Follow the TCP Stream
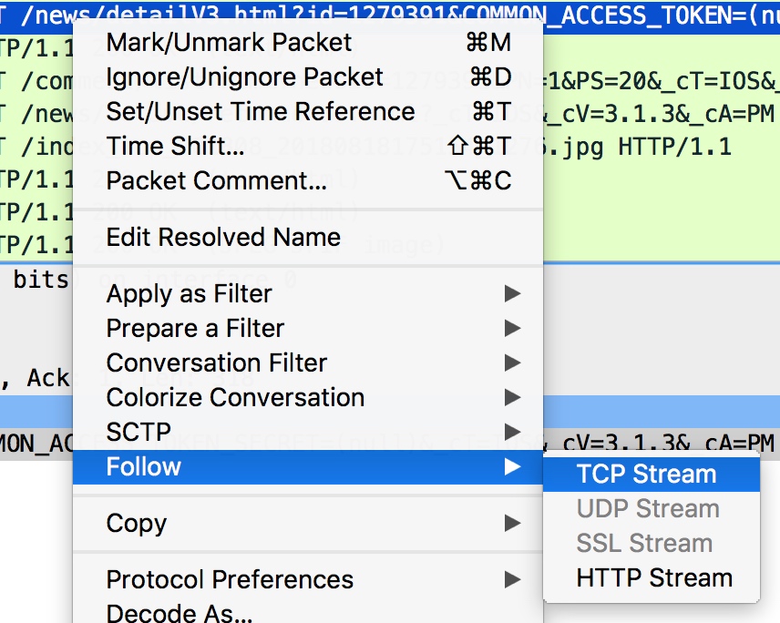This screenshot has width=780, height=623. coord(652,474)
